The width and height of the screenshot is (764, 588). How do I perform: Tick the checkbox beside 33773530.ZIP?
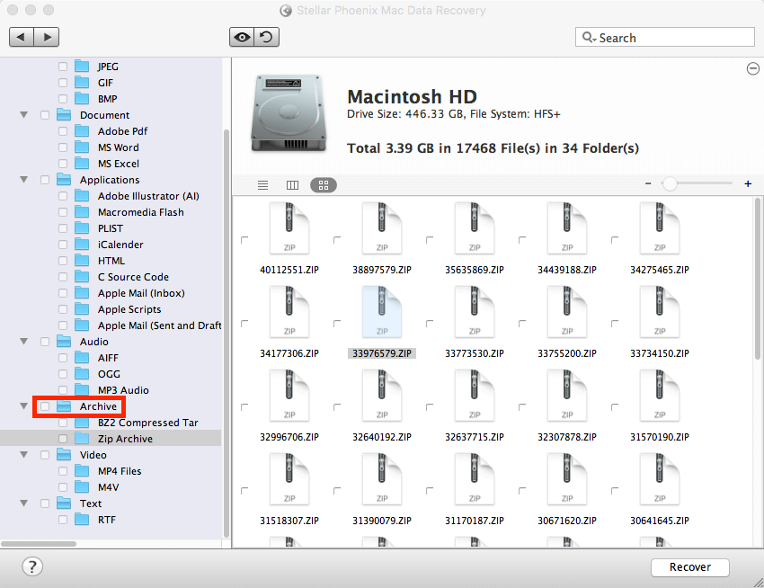tap(430, 324)
